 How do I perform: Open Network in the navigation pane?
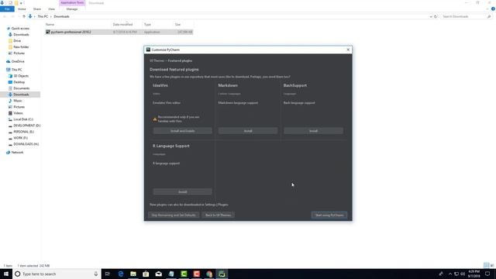pos(17,153)
